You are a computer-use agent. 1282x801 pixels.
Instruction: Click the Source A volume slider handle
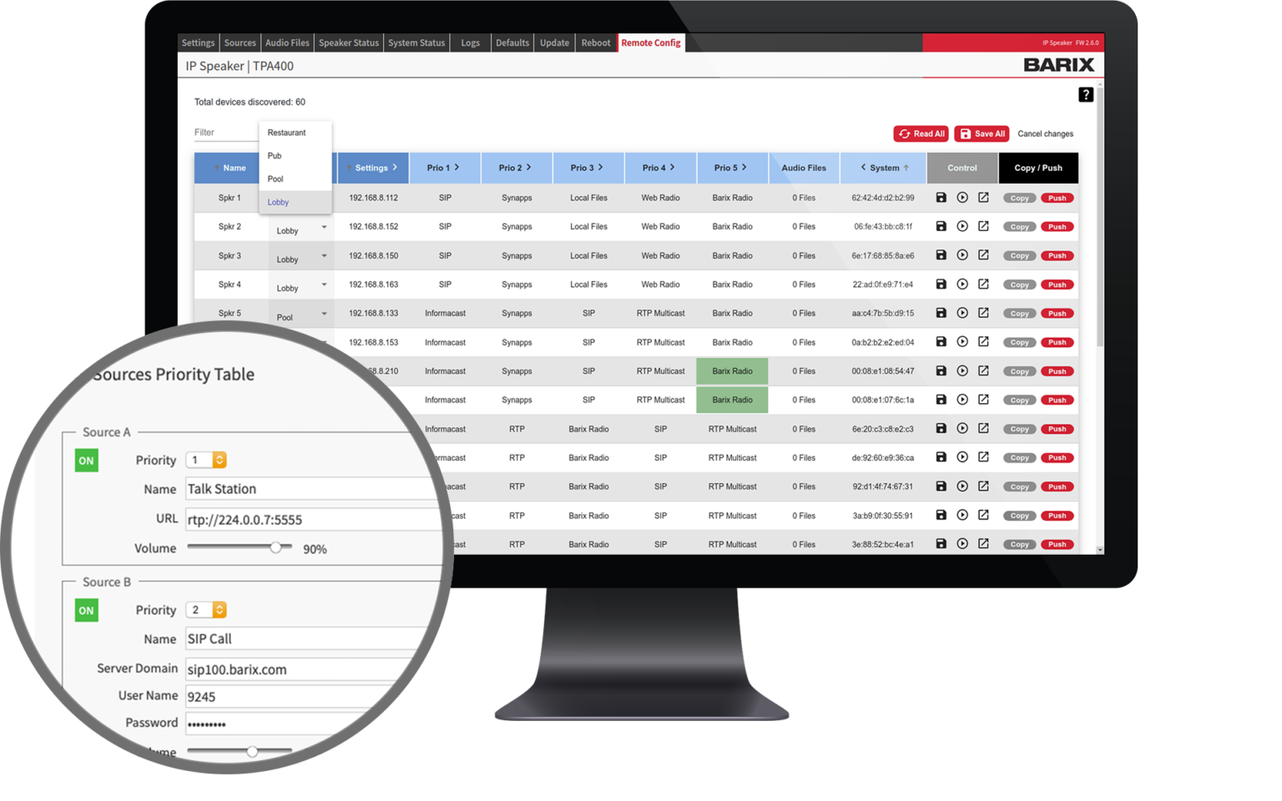point(275,547)
